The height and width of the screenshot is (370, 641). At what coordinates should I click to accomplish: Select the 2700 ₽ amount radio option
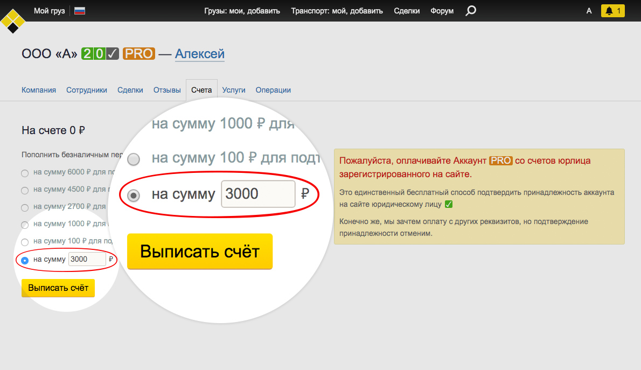(x=25, y=207)
